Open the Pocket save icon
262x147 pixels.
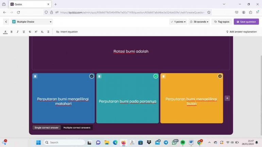(x=236, y=12)
